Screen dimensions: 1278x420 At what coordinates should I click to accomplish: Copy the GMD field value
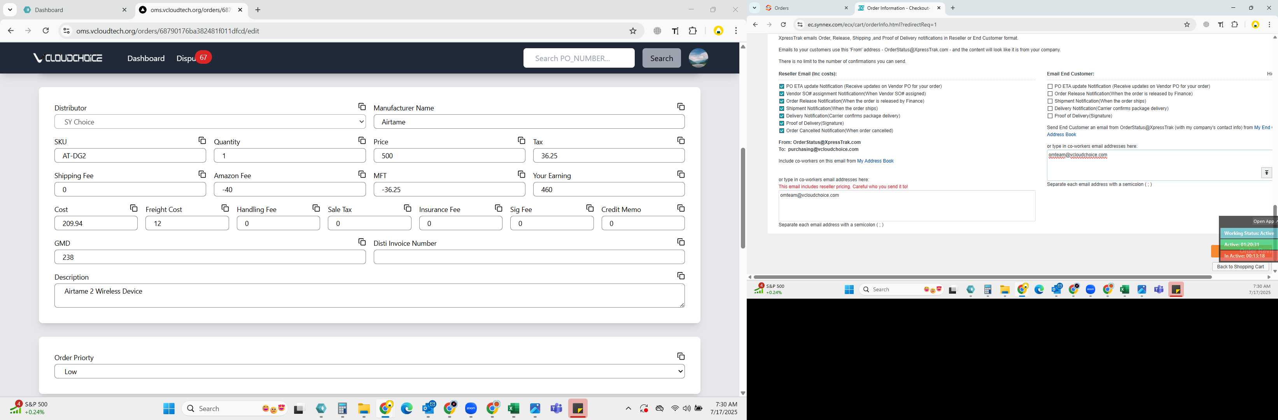(362, 241)
